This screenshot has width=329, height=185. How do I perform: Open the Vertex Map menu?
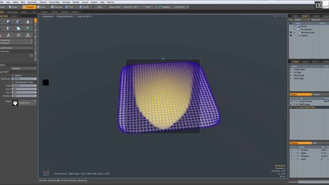click(x=54, y=2)
